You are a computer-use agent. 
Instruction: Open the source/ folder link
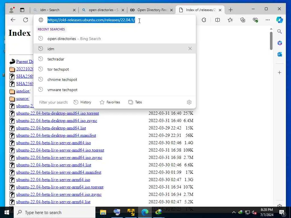(x=23, y=98)
